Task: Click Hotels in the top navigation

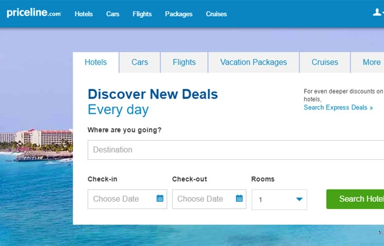Action: coord(84,14)
